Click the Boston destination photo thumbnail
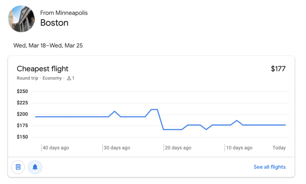 tap(21, 18)
